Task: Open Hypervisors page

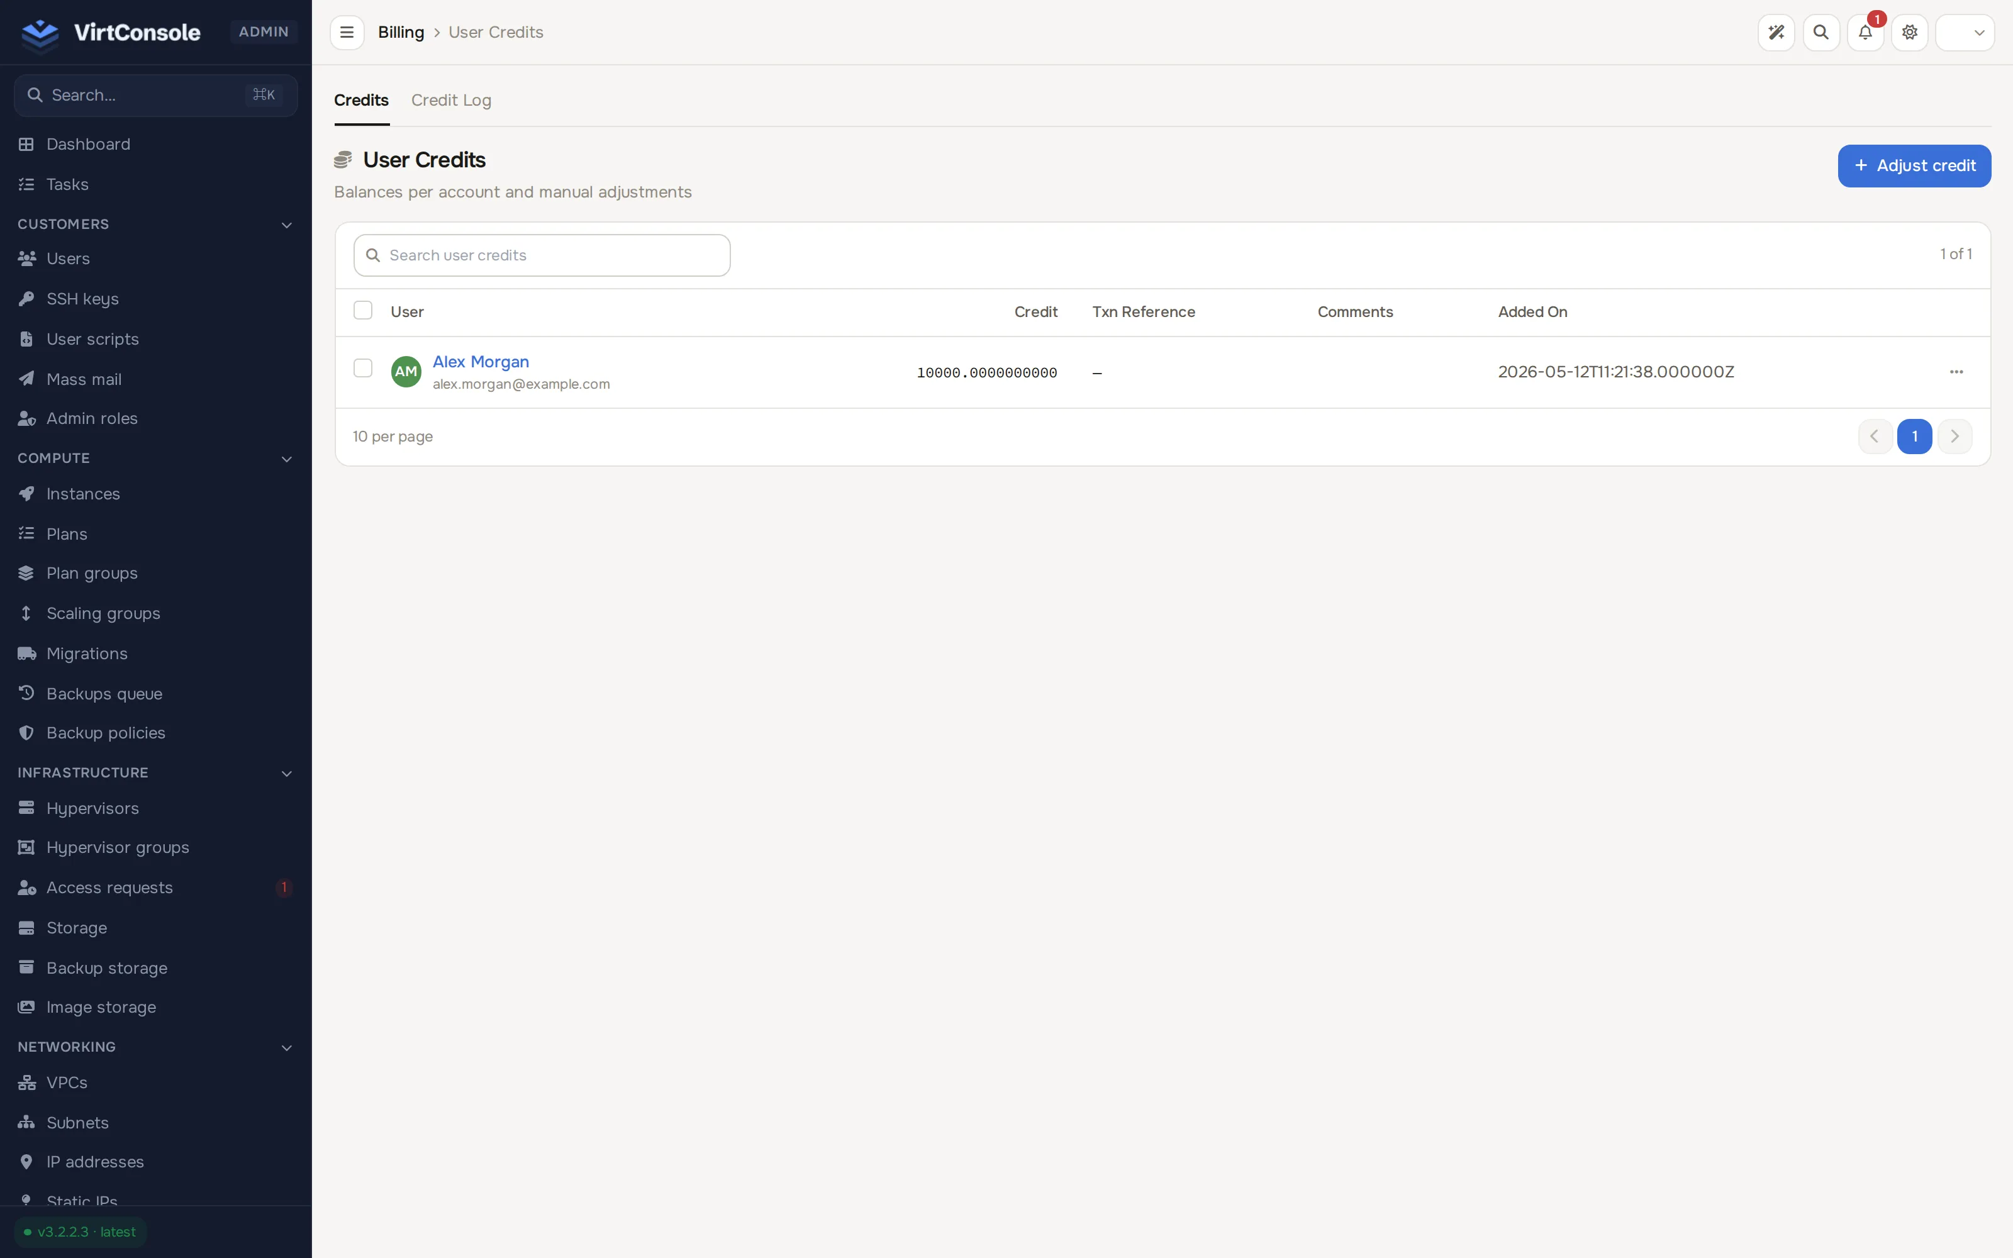Action: 155,808
